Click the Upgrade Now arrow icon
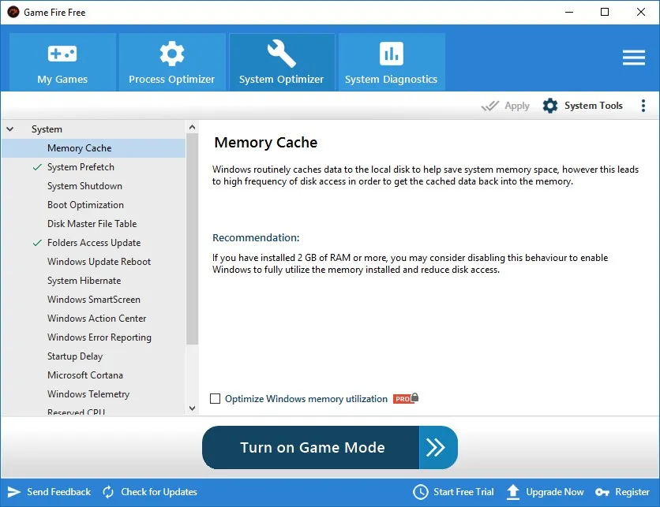Viewport: 660px width, 507px height. click(513, 492)
